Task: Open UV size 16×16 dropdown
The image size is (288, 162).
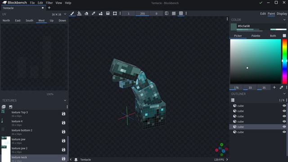Action: tap(59, 14)
